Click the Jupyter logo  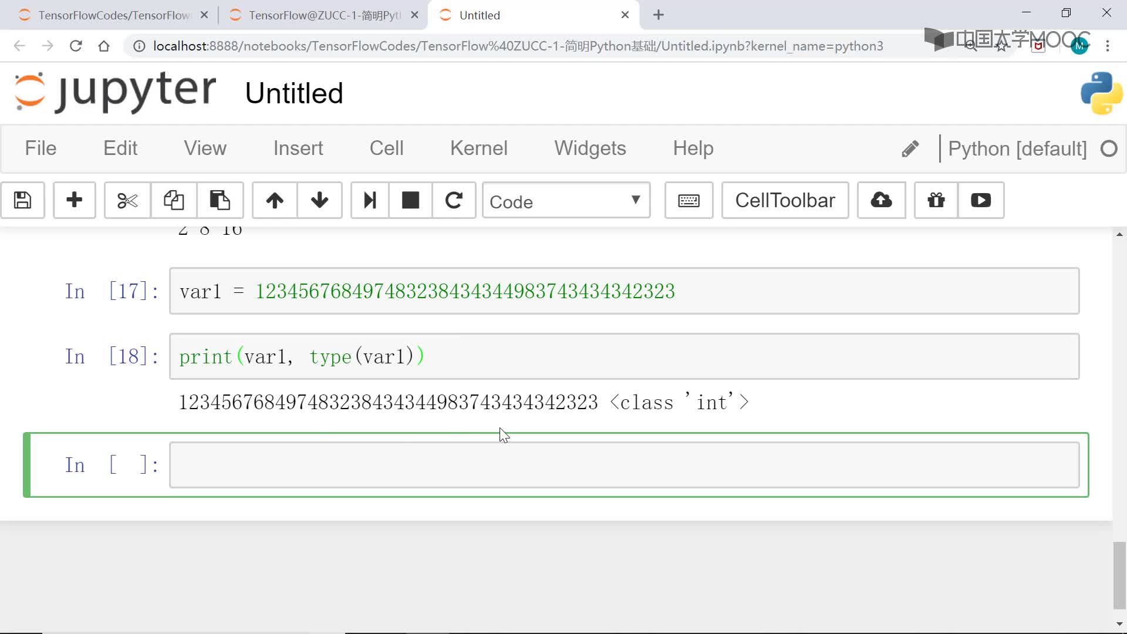(x=115, y=92)
